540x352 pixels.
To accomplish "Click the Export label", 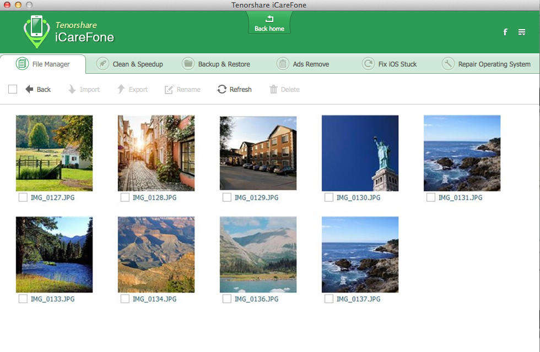I will pyautogui.click(x=138, y=89).
